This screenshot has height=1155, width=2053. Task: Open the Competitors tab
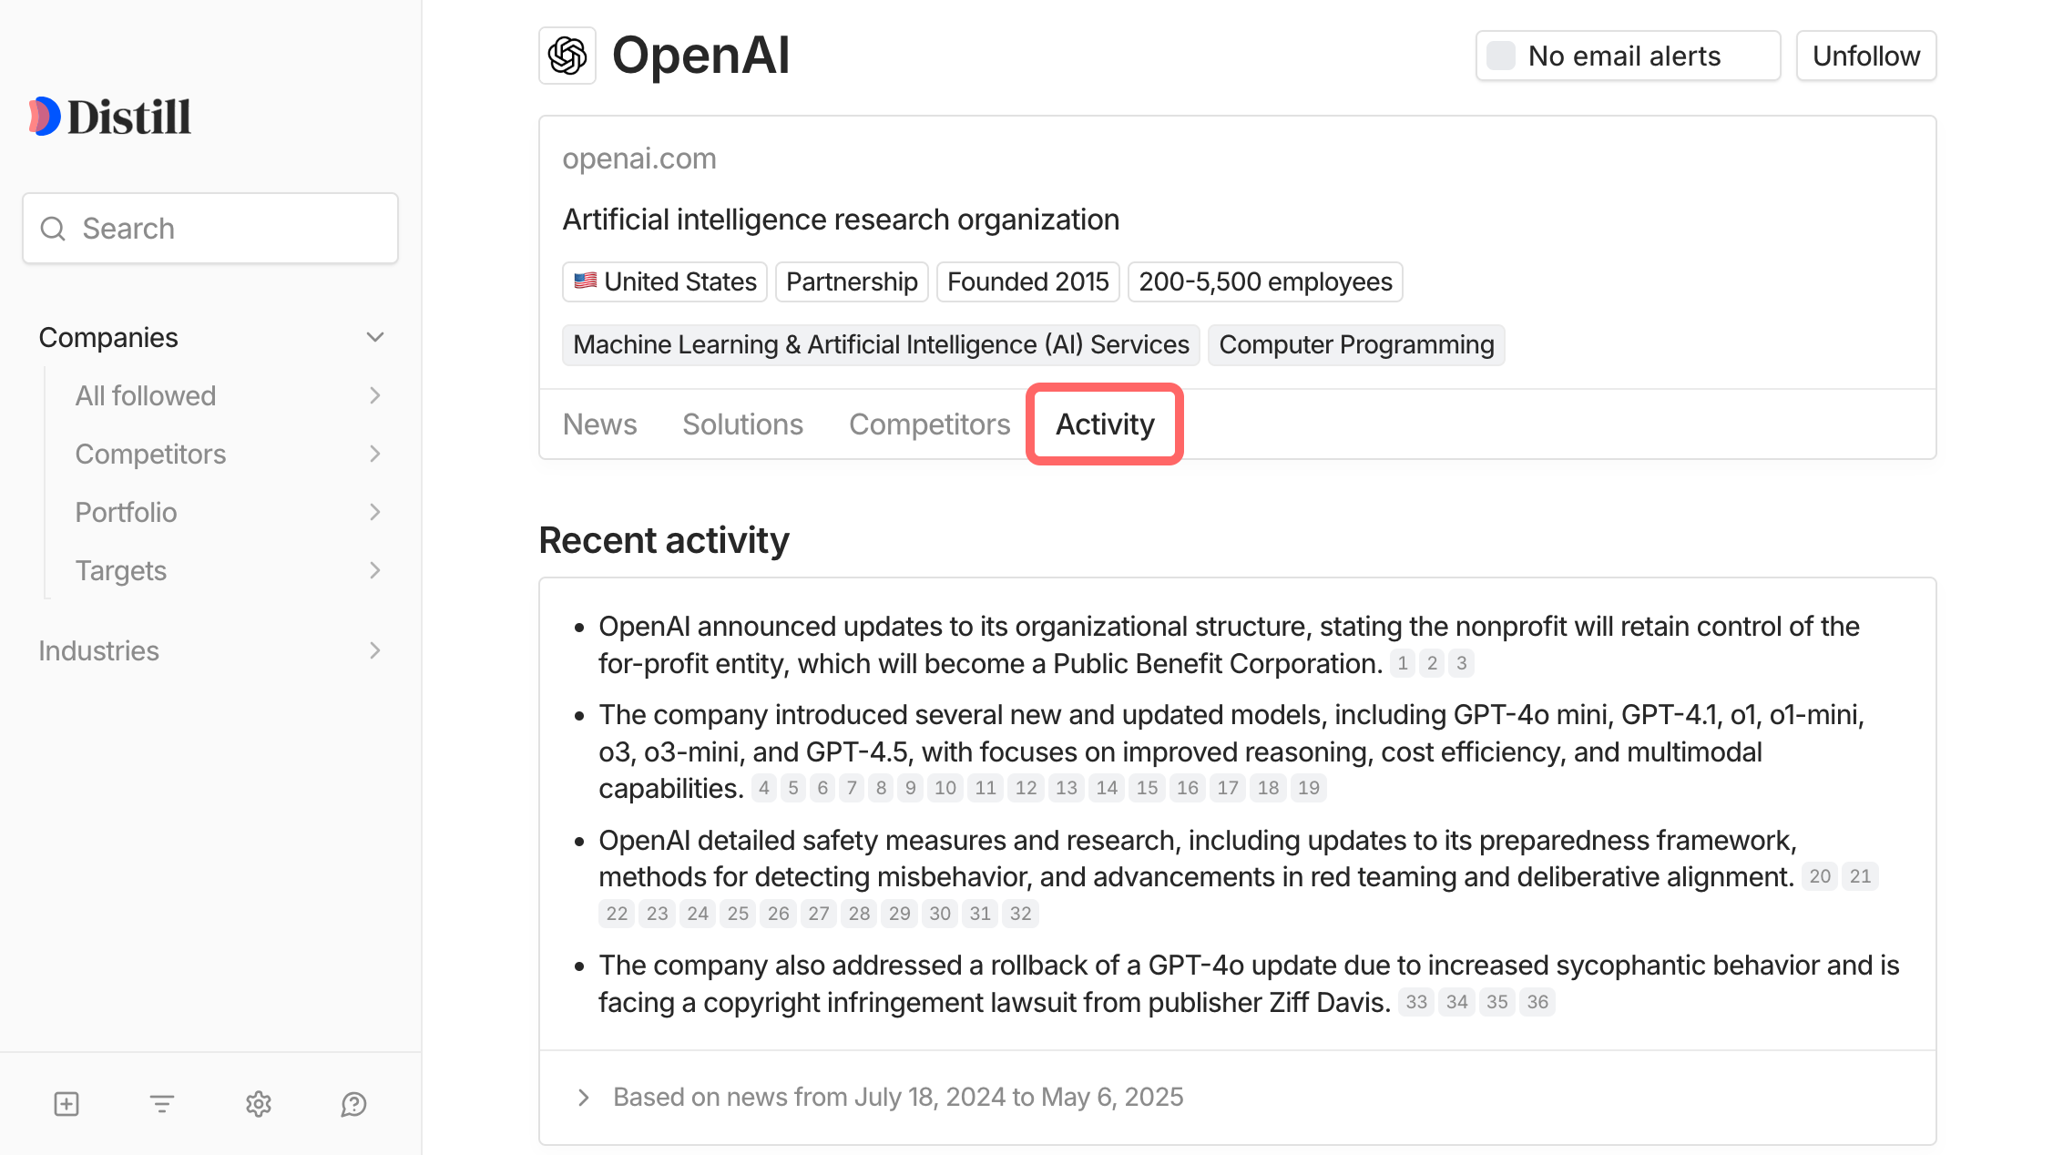tap(929, 424)
